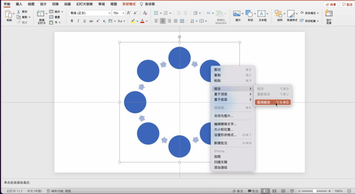Click the language Chinese (China) indicator
The height and width of the screenshot is (194, 355).
[35, 191]
